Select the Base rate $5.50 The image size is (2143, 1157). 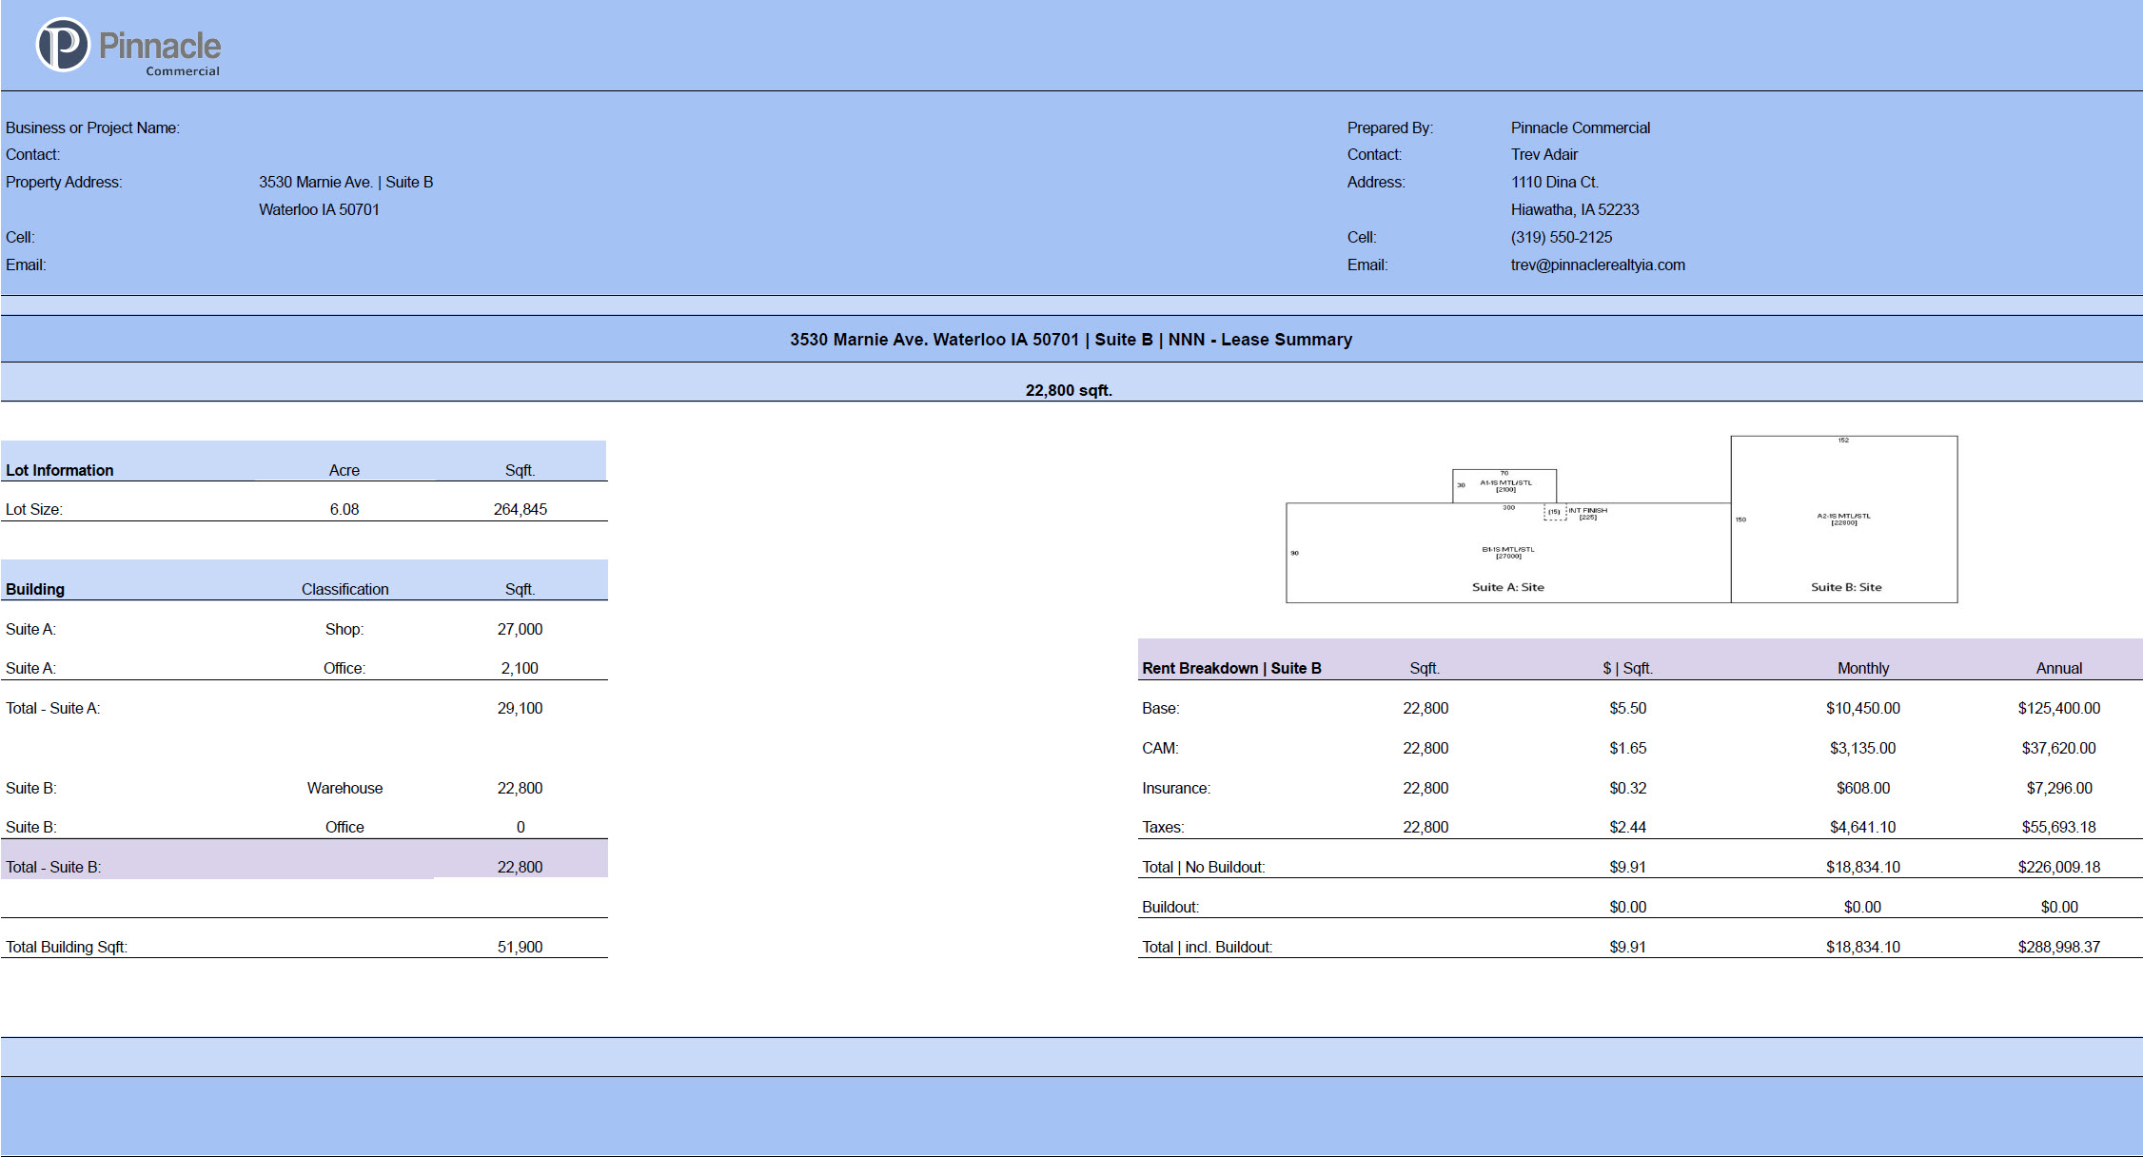1628,708
